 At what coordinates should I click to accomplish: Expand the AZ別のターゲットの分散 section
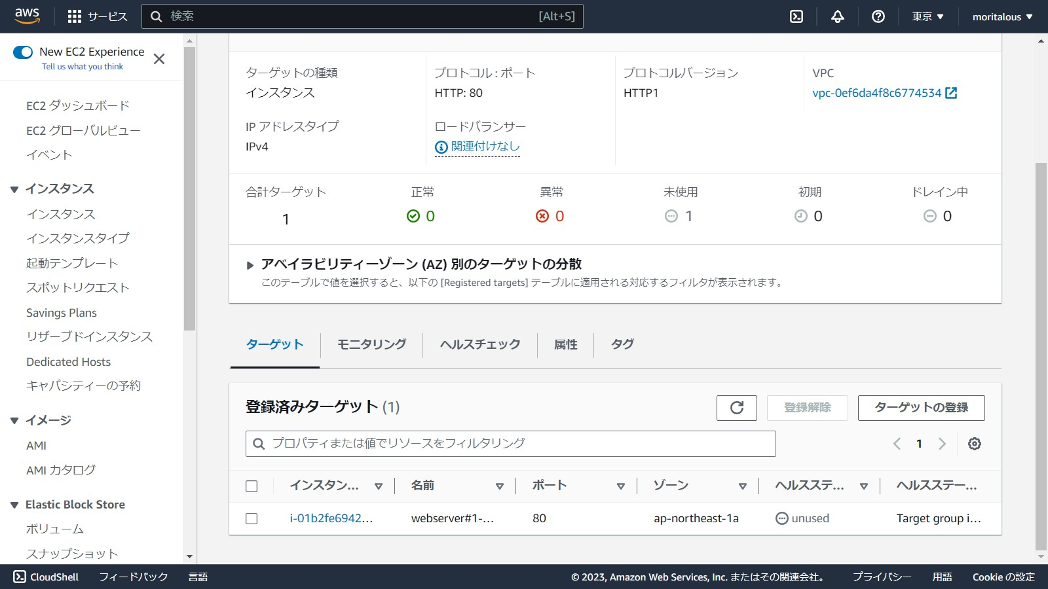250,265
